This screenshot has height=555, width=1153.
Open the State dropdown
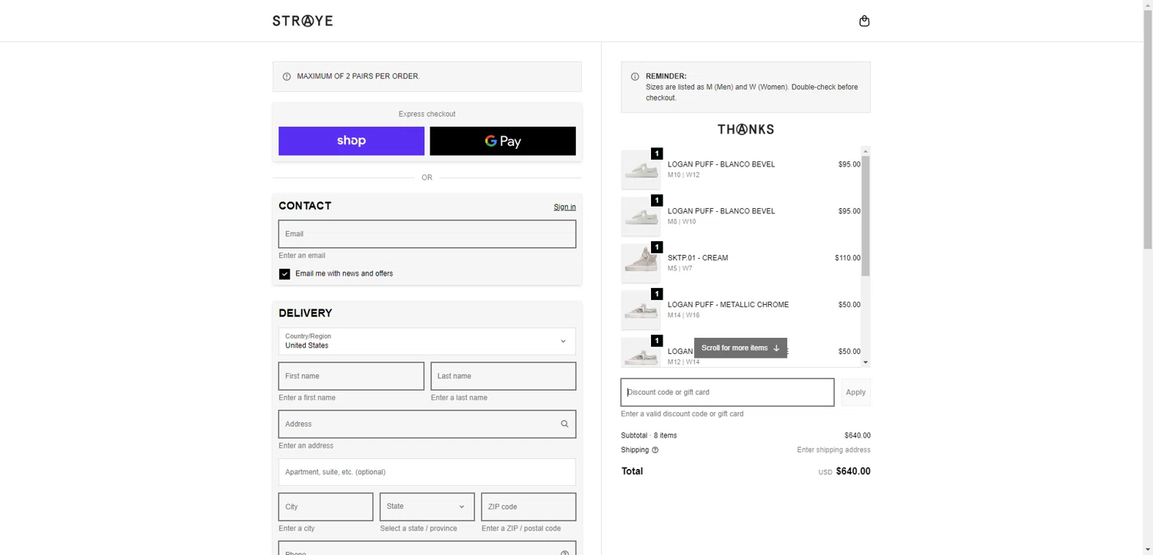427,507
